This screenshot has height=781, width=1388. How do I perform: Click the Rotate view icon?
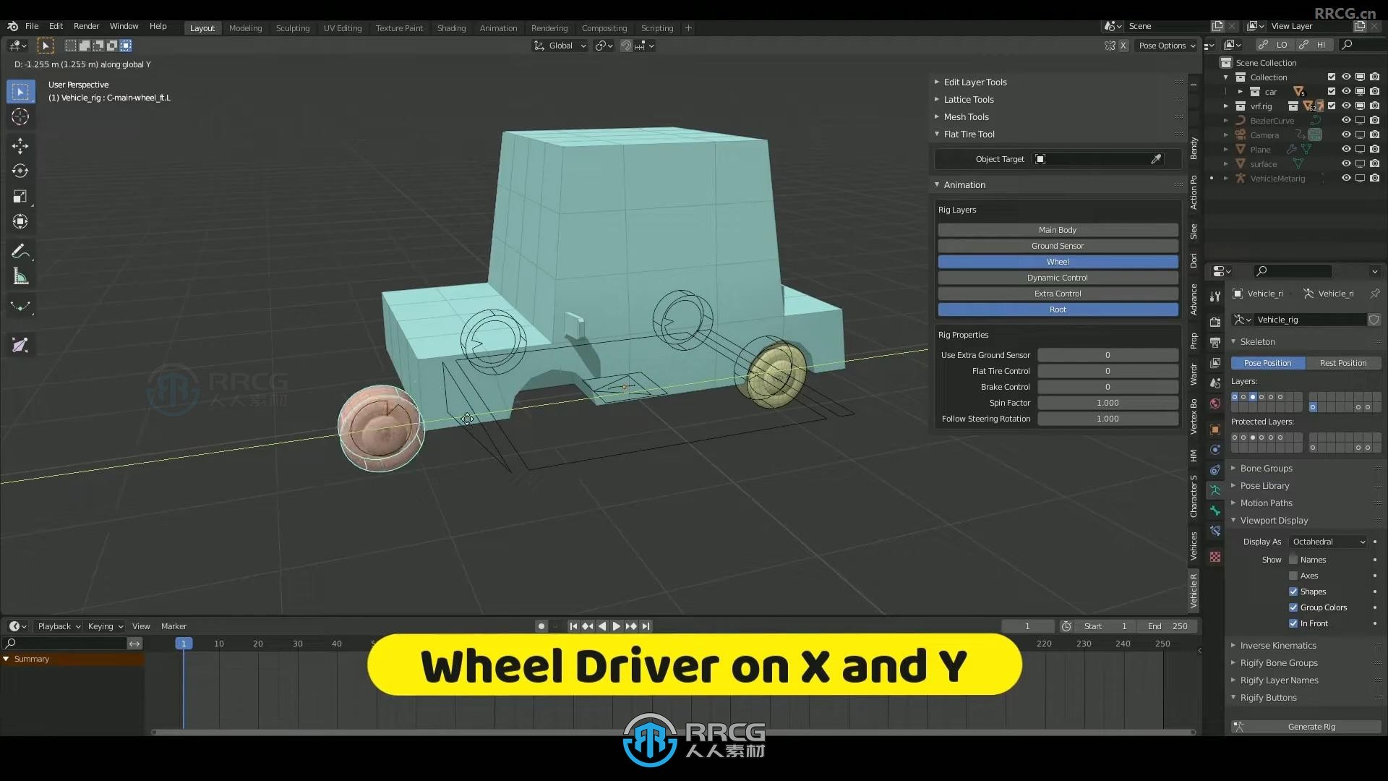20,171
